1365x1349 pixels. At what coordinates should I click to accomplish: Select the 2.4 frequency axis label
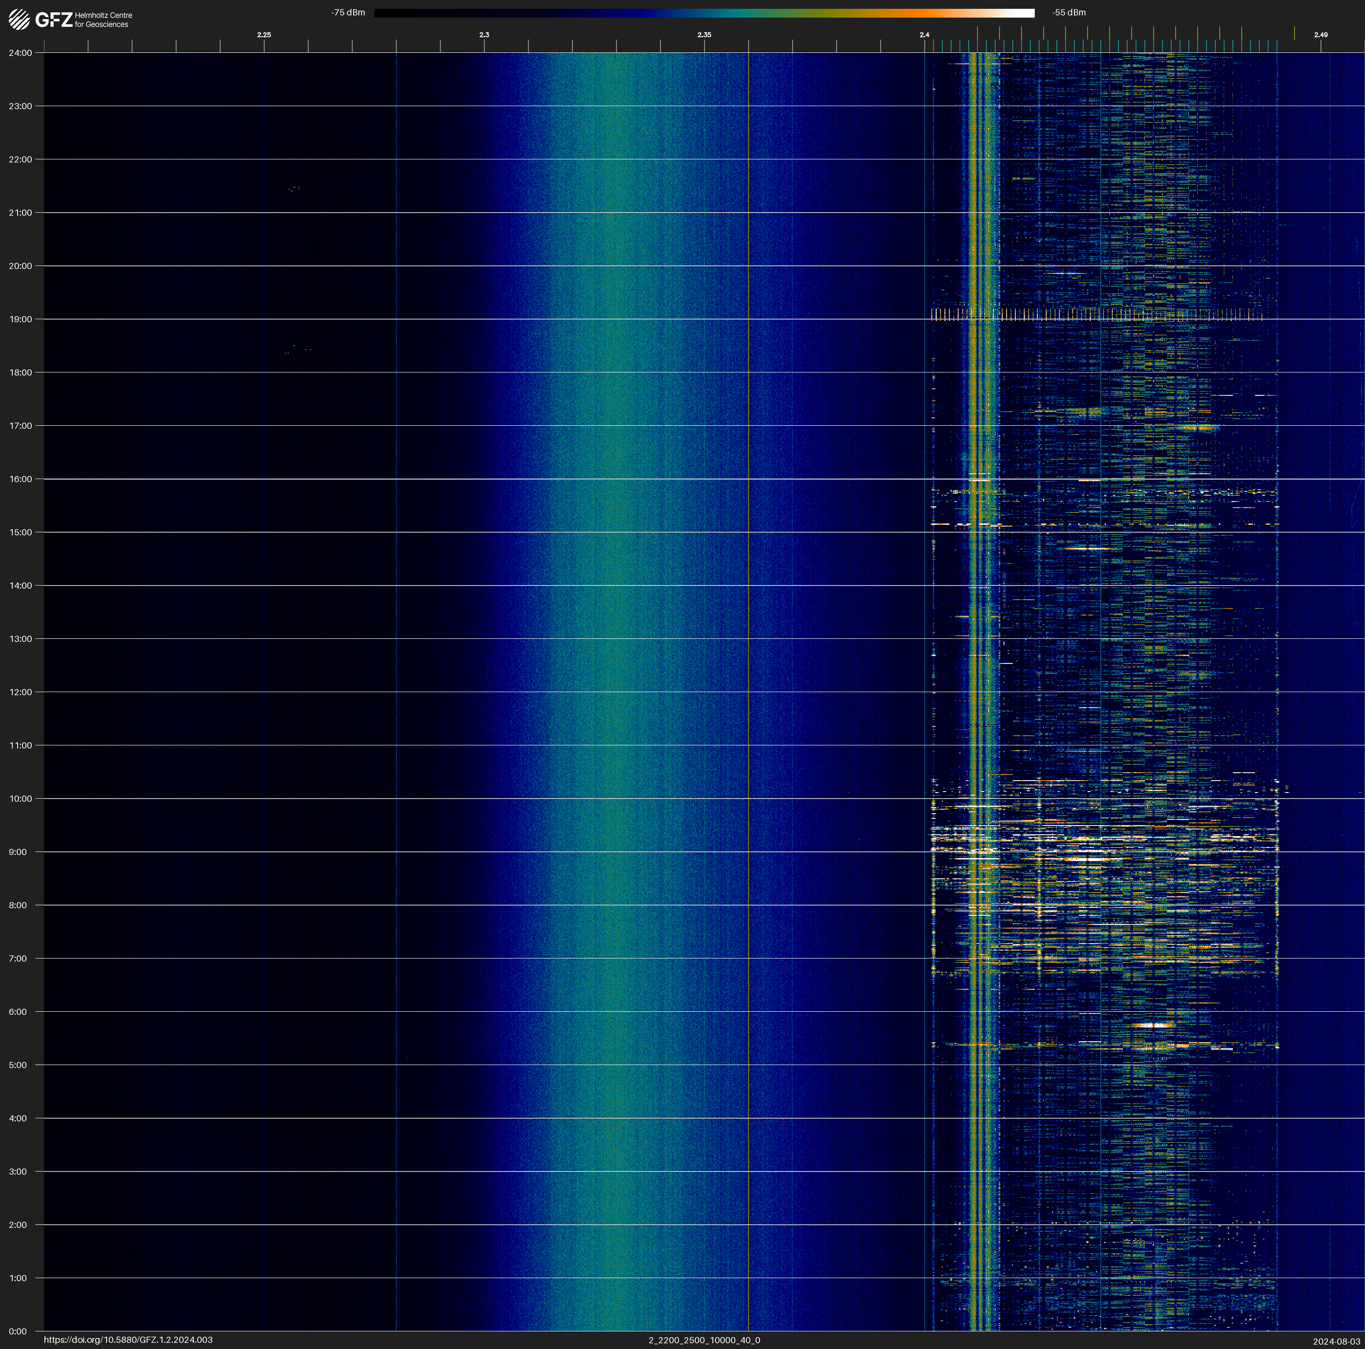(x=924, y=35)
